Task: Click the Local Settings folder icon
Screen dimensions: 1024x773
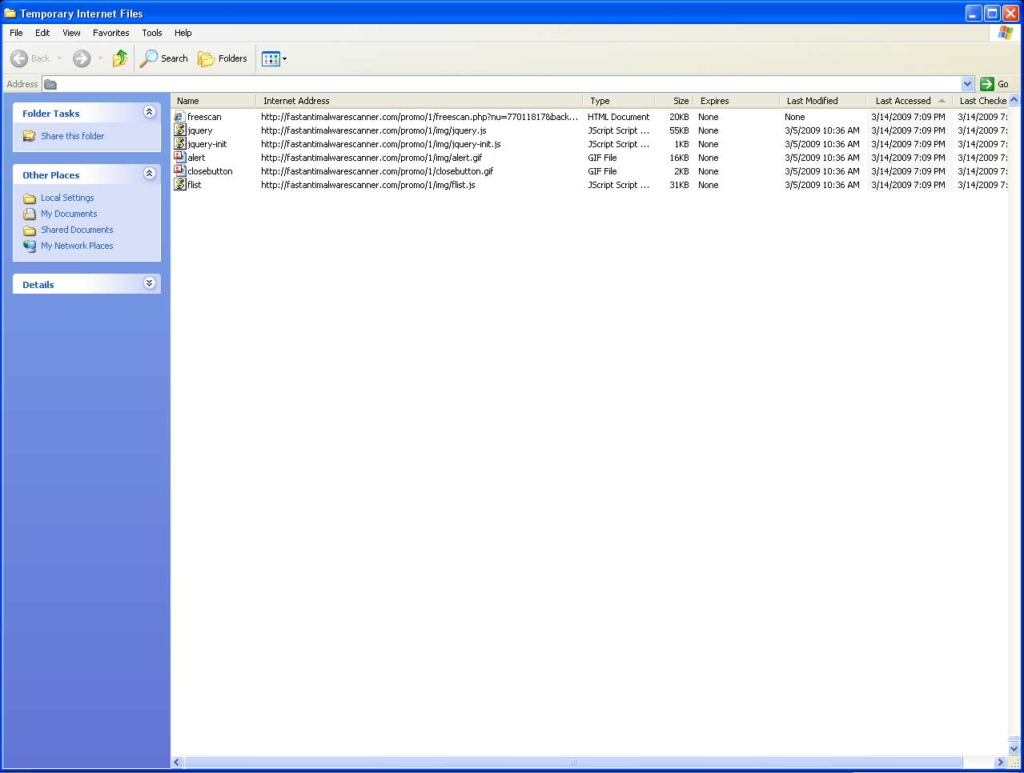Action: pyautogui.click(x=30, y=198)
